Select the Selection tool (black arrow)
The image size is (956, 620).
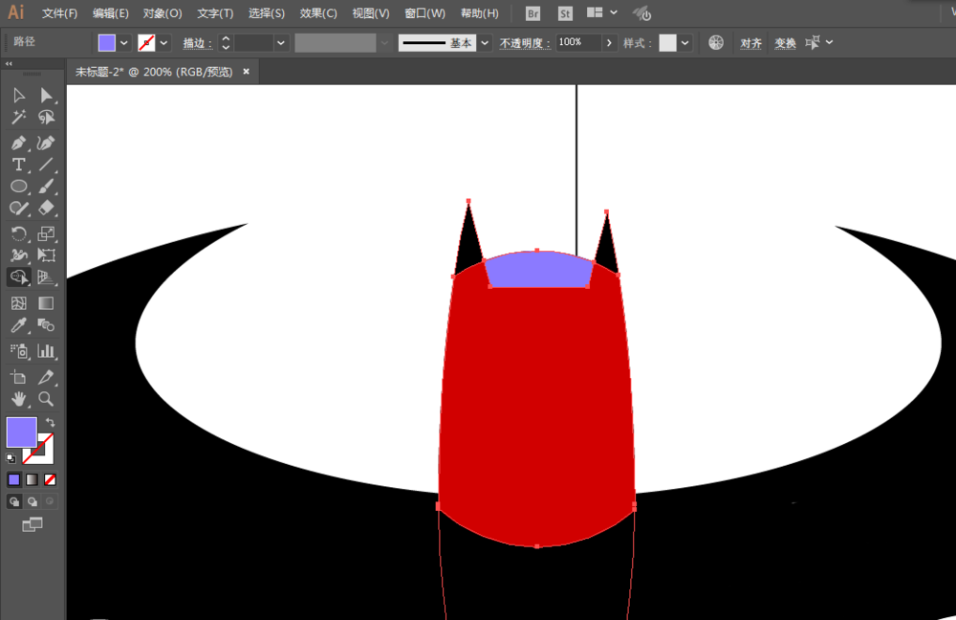(x=19, y=95)
